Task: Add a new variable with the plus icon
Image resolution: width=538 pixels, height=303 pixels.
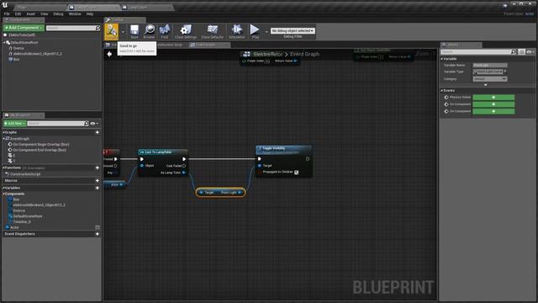Action: pos(98,188)
